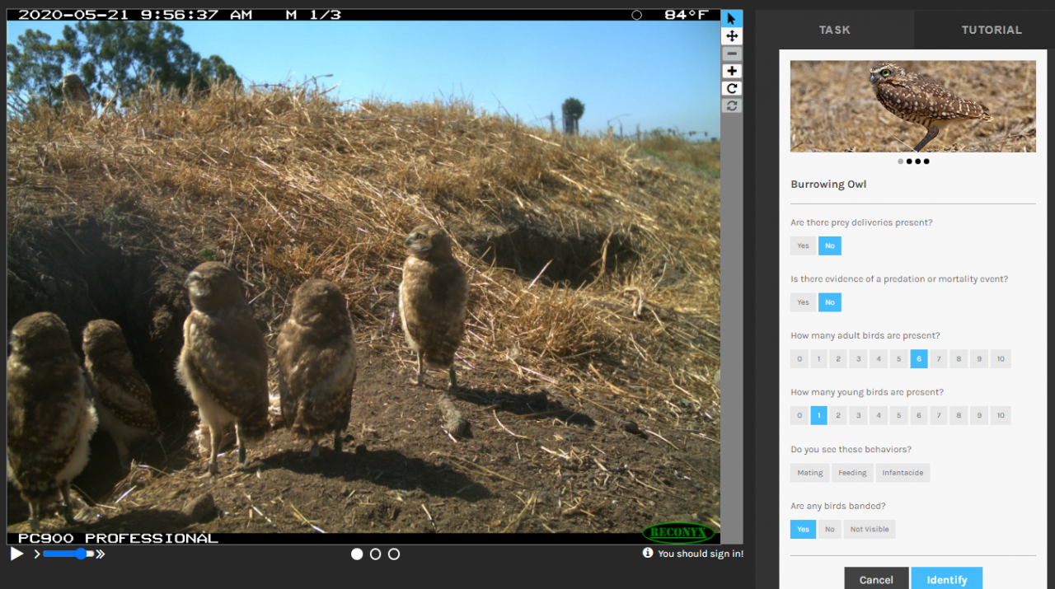Click the single-chevron slow speed icon
This screenshot has height=589, width=1055.
(x=37, y=554)
